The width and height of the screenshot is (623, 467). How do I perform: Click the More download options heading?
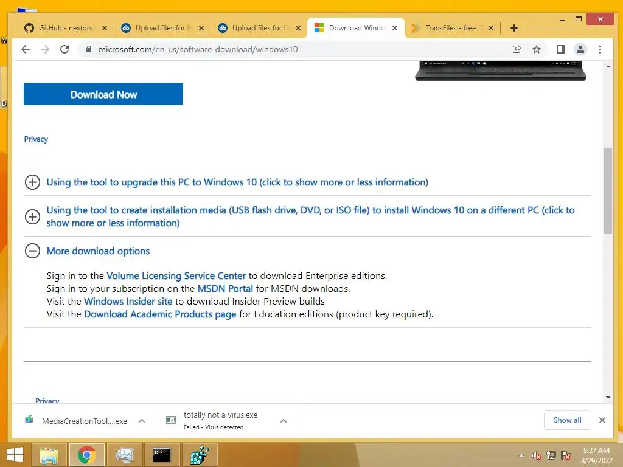98,251
